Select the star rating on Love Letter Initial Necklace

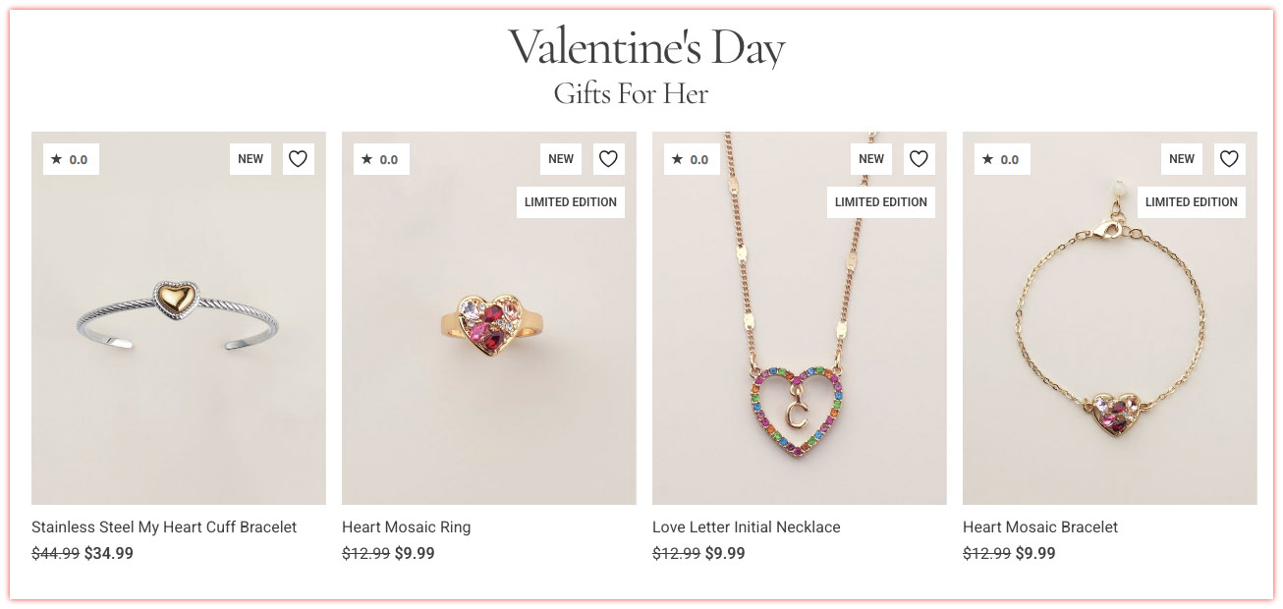click(x=680, y=158)
